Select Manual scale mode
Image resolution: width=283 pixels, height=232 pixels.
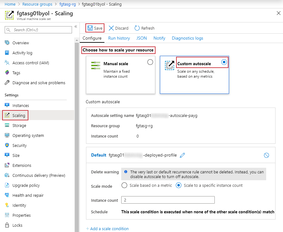coord(150,62)
